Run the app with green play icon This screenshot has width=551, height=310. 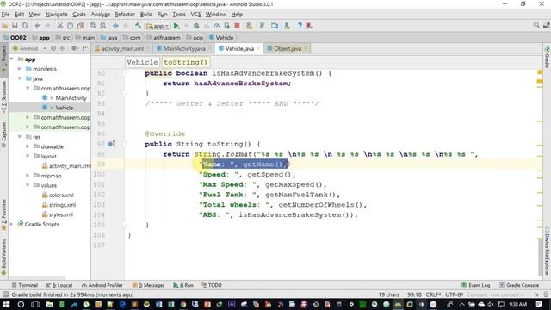pos(176,26)
